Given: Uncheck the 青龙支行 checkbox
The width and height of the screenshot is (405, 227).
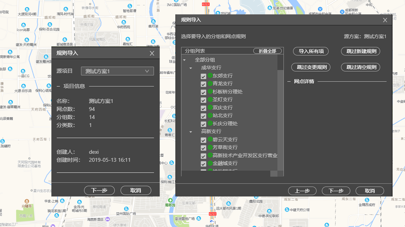Looking at the screenshot, I should (x=203, y=84).
